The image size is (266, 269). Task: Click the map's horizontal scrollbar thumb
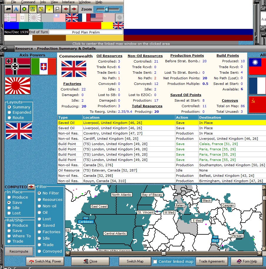click(x=164, y=253)
